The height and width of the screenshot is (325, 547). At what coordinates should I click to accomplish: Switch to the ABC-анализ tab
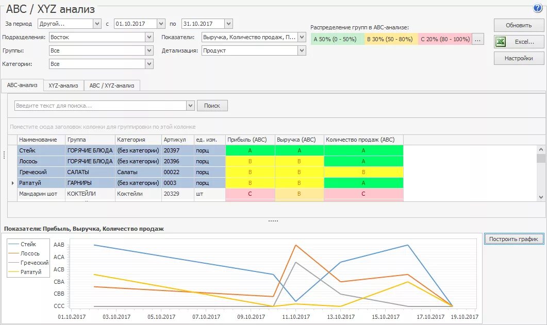click(x=22, y=85)
